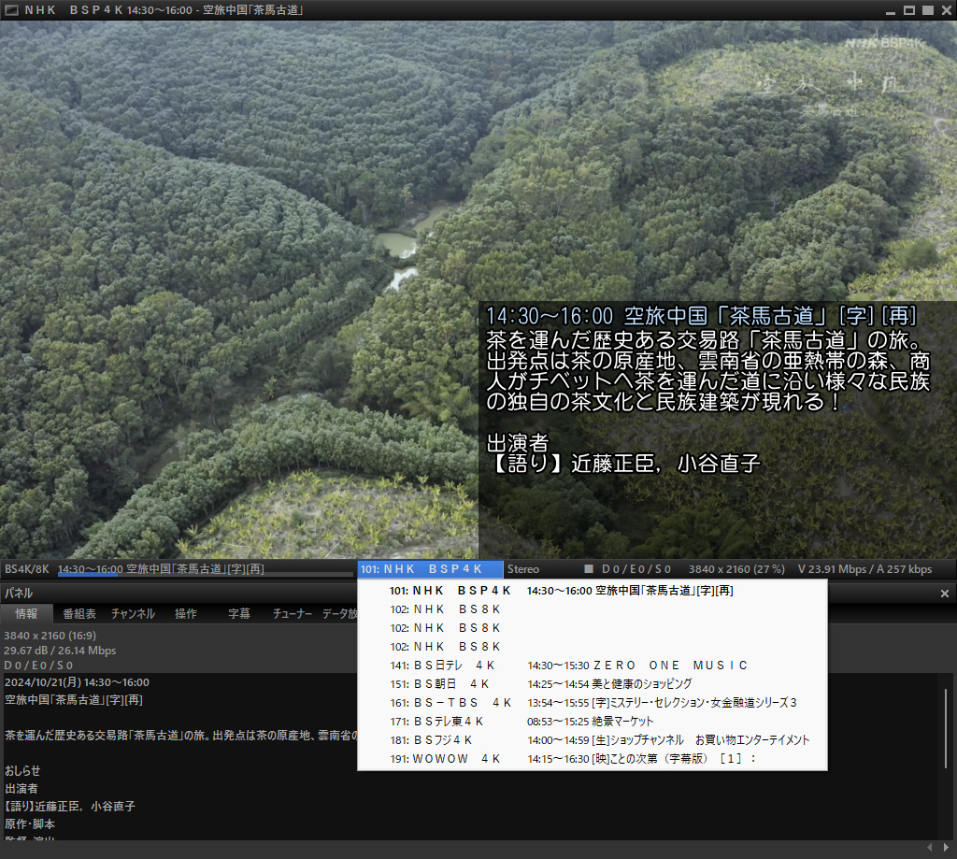Open the BS4K/8K tuner selector
The height and width of the screenshot is (859, 957).
[x=27, y=569]
